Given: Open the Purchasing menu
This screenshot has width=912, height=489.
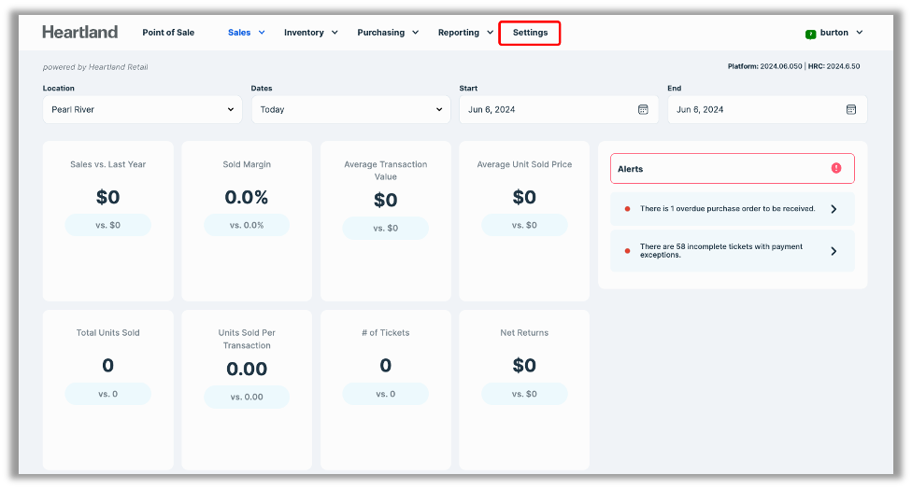Looking at the screenshot, I should (387, 33).
